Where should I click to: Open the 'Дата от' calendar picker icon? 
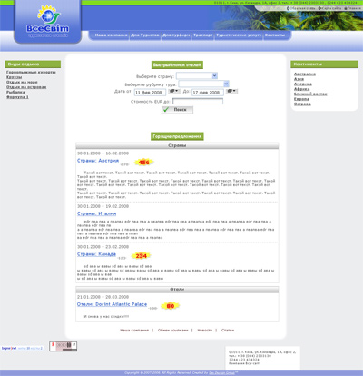click(174, 91)
